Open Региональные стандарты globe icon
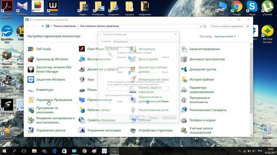 point(184,110)
